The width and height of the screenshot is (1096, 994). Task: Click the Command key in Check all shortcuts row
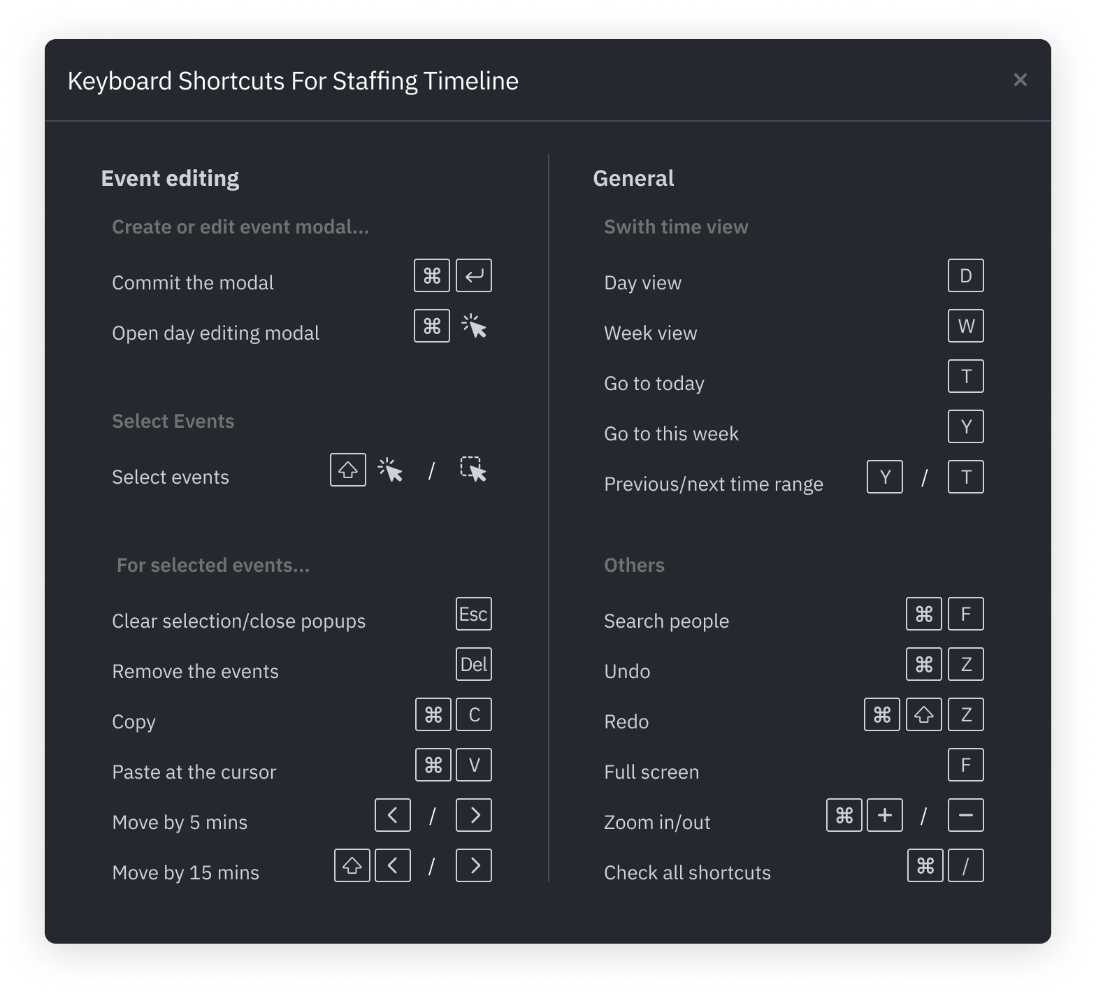click(925, 865)
